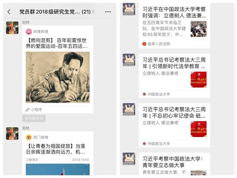Image resolution: width=237 pixels, height=178 pixels.
Task: Tap the back arrow in chat header
Action: (x=9, y=12)
